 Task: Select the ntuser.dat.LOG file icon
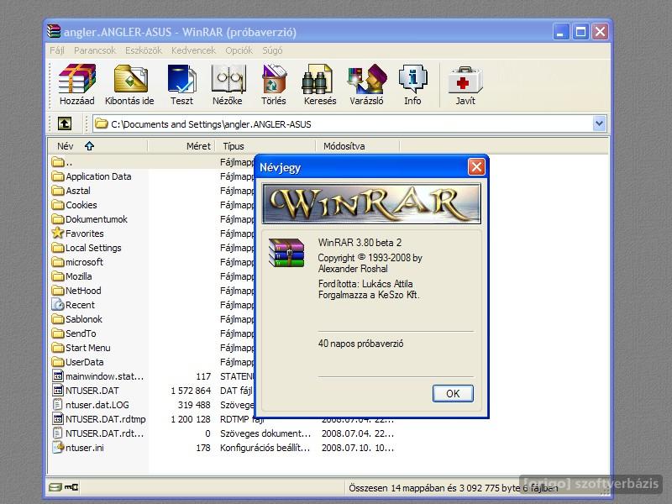[58, 405]
